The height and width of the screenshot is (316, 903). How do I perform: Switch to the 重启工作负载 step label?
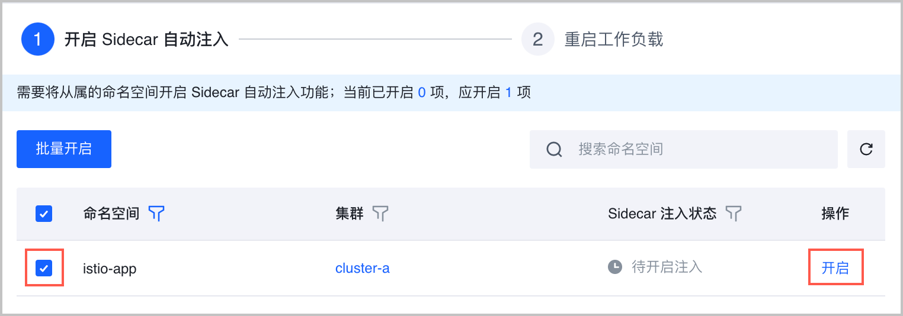click(x=613, y=40)
